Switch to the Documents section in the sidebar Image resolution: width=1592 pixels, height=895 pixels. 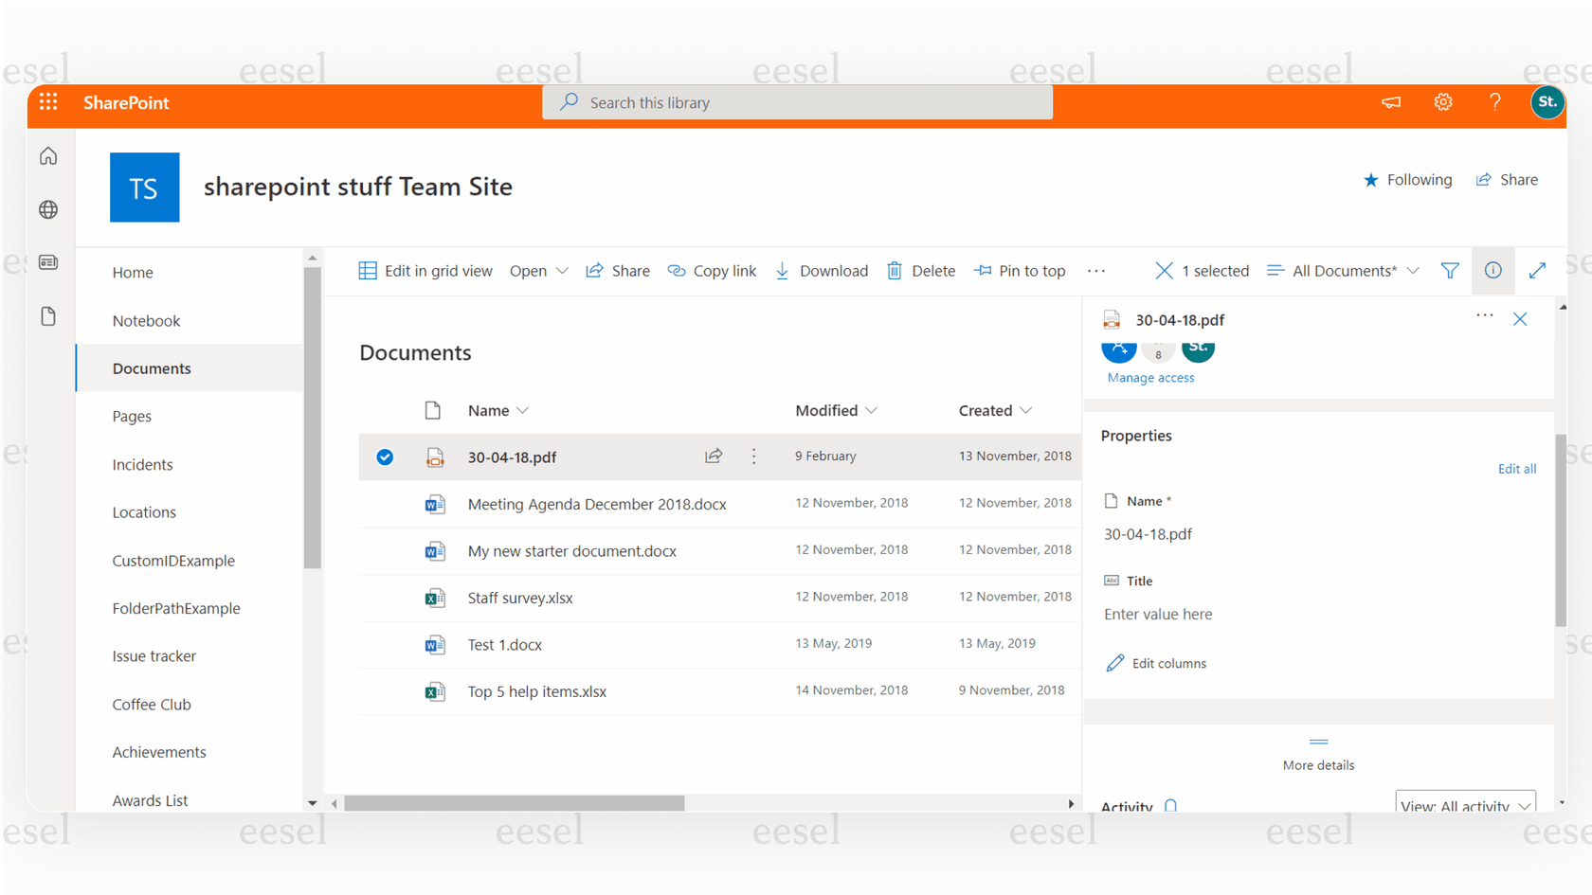152,368
